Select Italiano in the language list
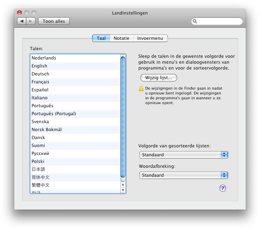 pyautogui.click(x=76, y=98)
